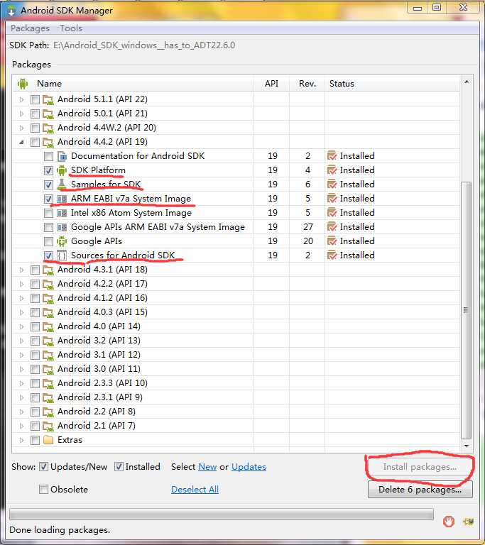485x545 pixels.
Task: Click the Android 2.1 folder icon
Action: (48, 426)
